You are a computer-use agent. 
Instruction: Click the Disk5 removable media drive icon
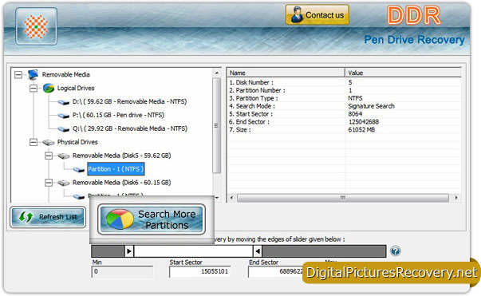64,156
